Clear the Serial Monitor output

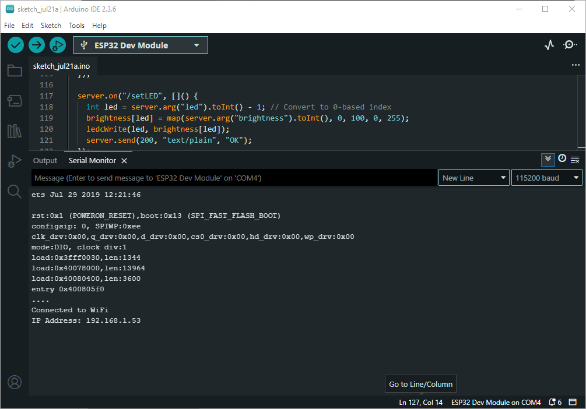click(575, 160)
